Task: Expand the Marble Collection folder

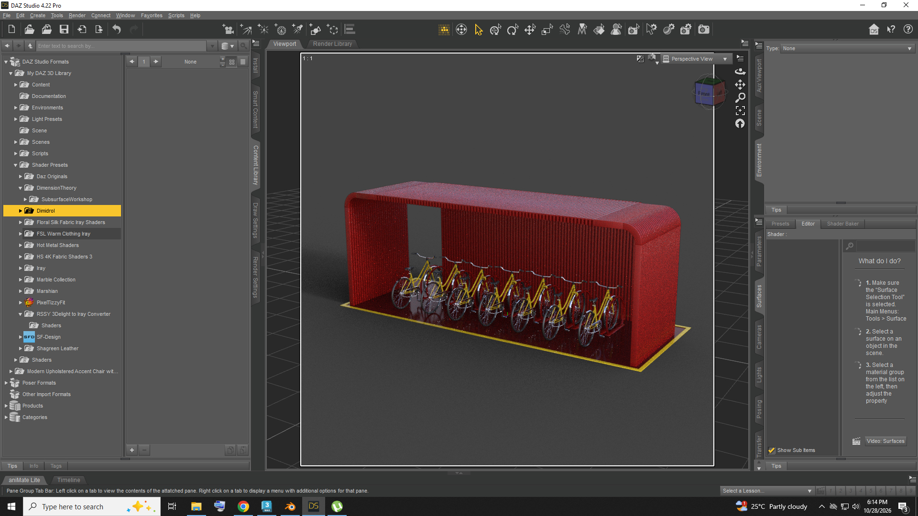Action: [21, 279]
